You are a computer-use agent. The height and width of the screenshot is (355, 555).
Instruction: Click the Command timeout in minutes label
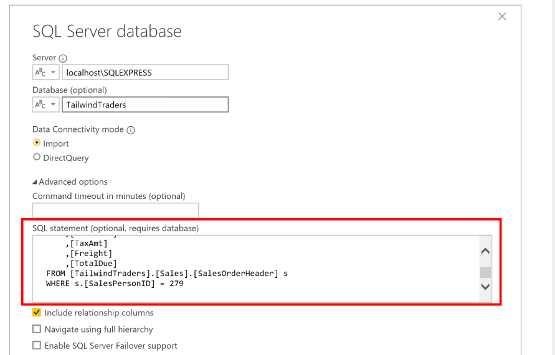[x=108, y=196]
